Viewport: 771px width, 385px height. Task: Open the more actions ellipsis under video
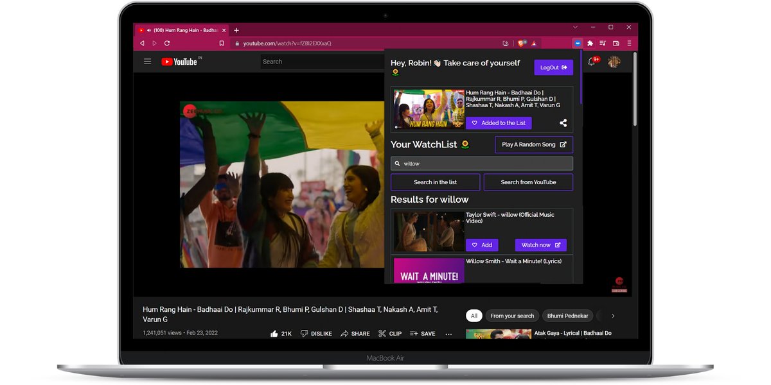coord(448,334)
